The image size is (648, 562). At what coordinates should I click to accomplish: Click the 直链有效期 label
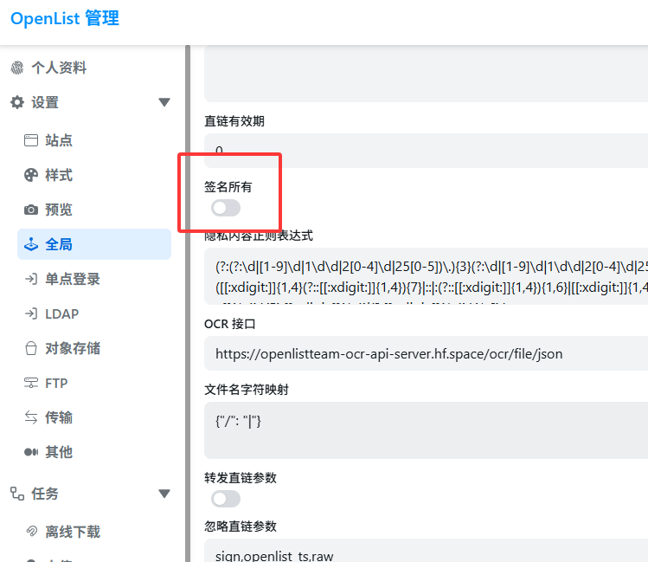pyautogui.click(x=234, y=121)
